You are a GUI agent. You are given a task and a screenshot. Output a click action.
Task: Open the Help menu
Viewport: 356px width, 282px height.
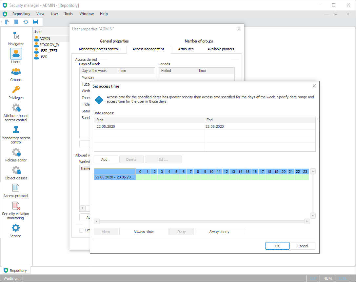click(104, 14)
